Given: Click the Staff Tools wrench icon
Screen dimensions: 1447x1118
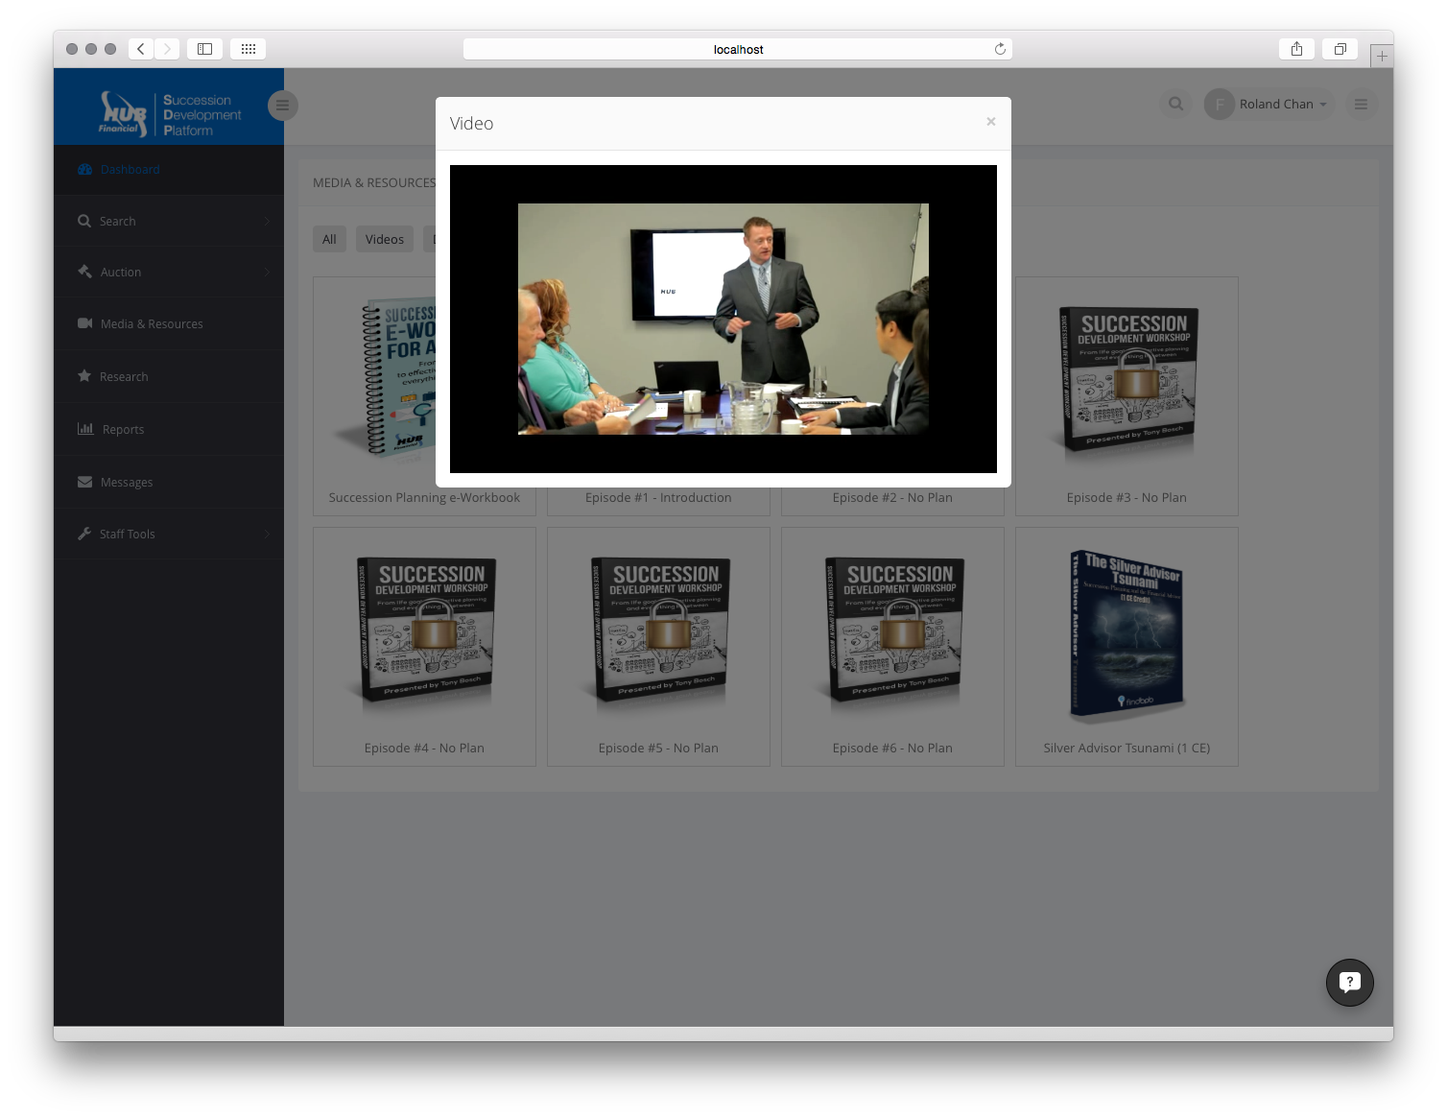Looking at the screenshot, I should (x=84, y=534).
